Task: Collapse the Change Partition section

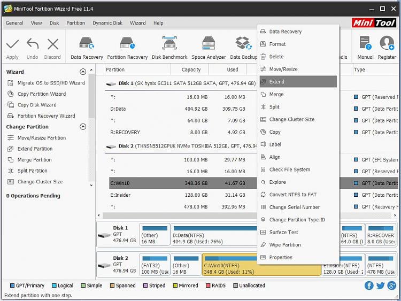Action: 83,127
